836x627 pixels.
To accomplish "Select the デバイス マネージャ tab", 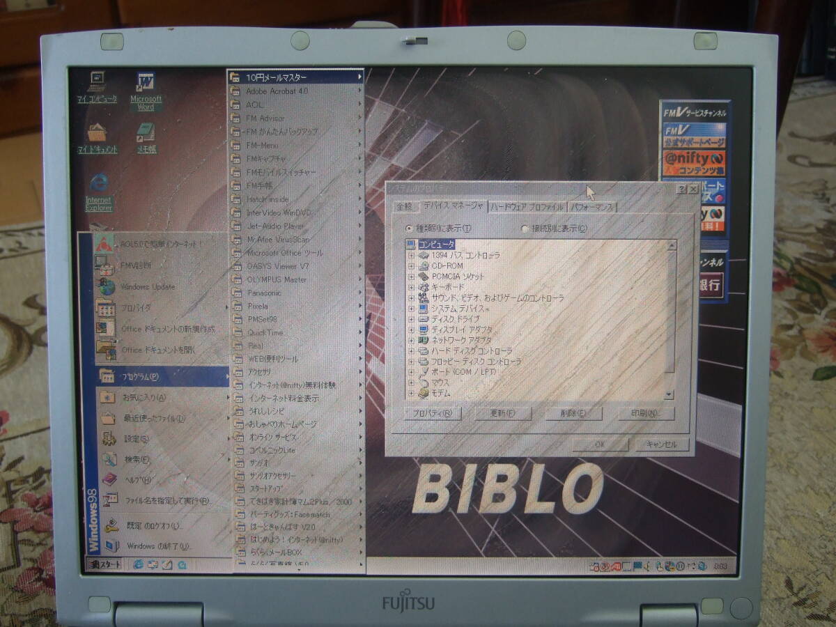I will (x=452, y=206).
